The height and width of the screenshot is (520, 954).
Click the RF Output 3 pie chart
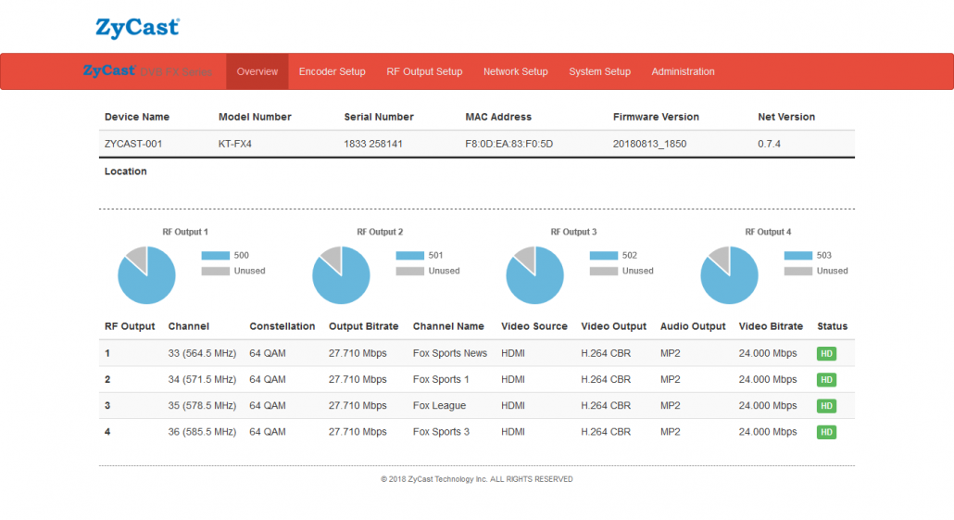click(x=534, y=275)
